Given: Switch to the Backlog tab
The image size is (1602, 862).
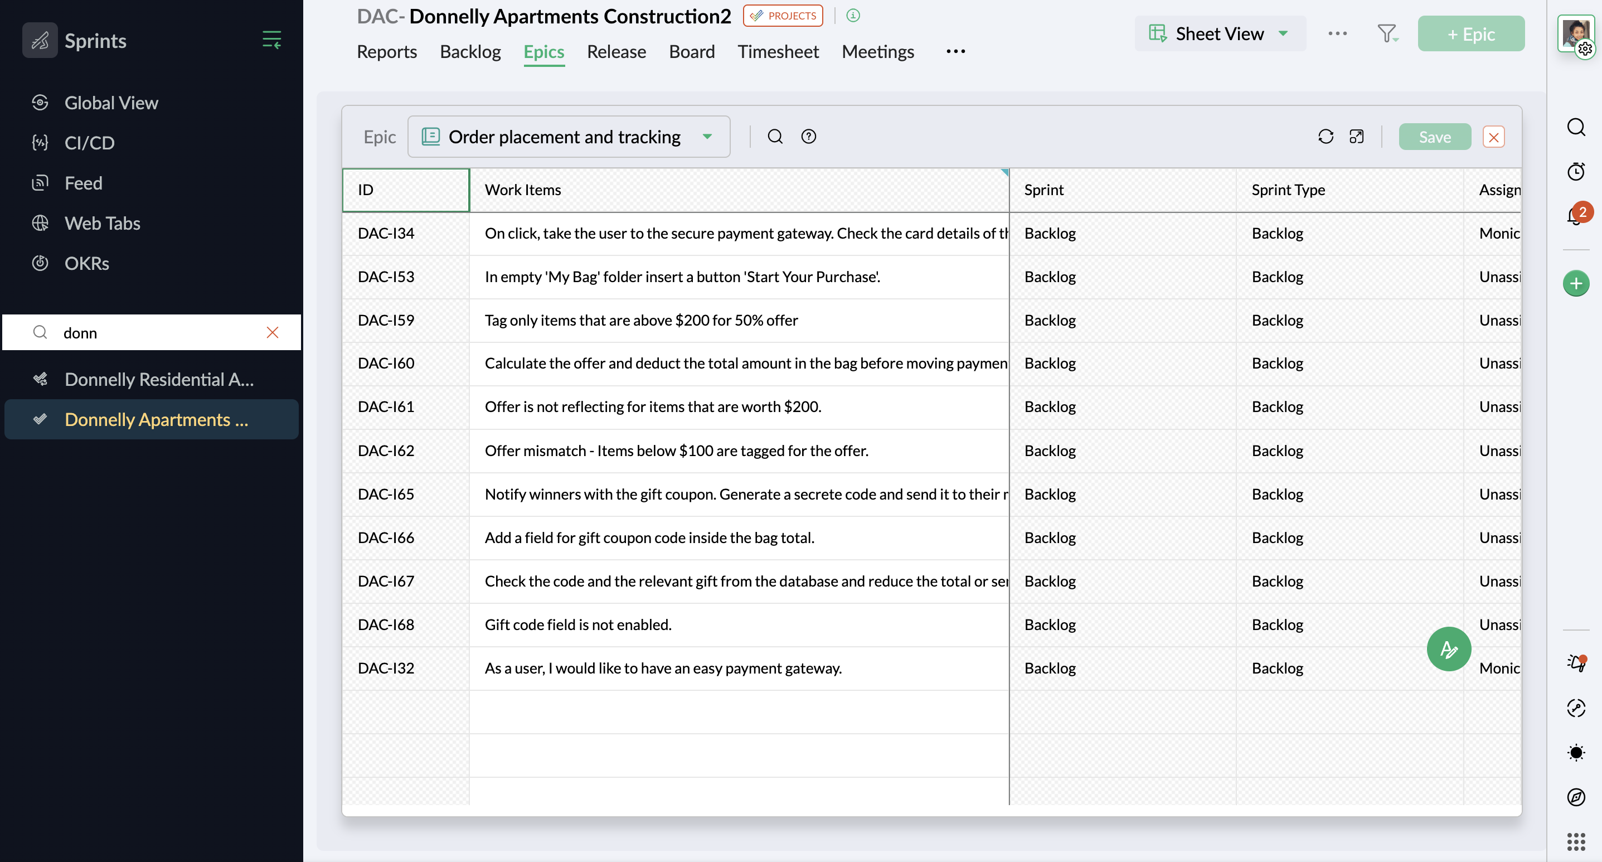Looking at the screenshot, I should pyautogui.click(x=470, y=52).
